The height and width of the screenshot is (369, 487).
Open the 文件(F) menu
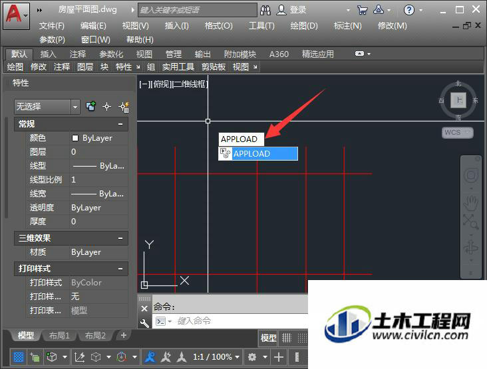coord(51,26)
